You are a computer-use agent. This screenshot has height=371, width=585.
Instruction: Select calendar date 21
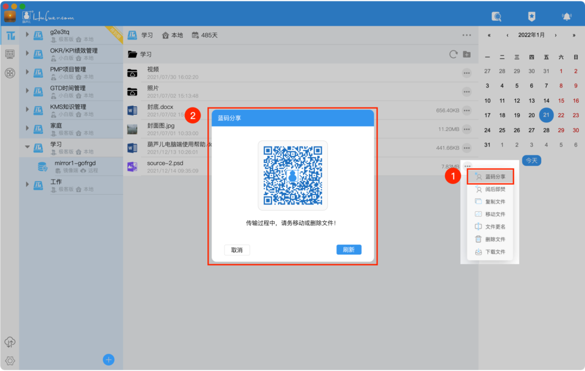click(546, 115)
